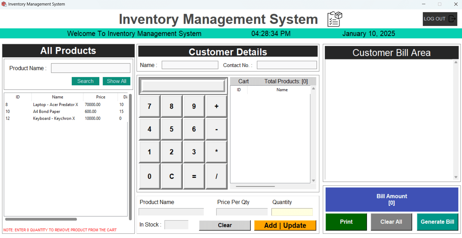Tap calculator key 2
Viewport: 462px width, 238px height.
pyautogui.click(x=172, y=152)
